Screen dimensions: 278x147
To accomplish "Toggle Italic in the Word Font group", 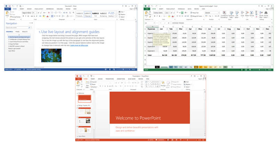I will [x=26, y=16].
